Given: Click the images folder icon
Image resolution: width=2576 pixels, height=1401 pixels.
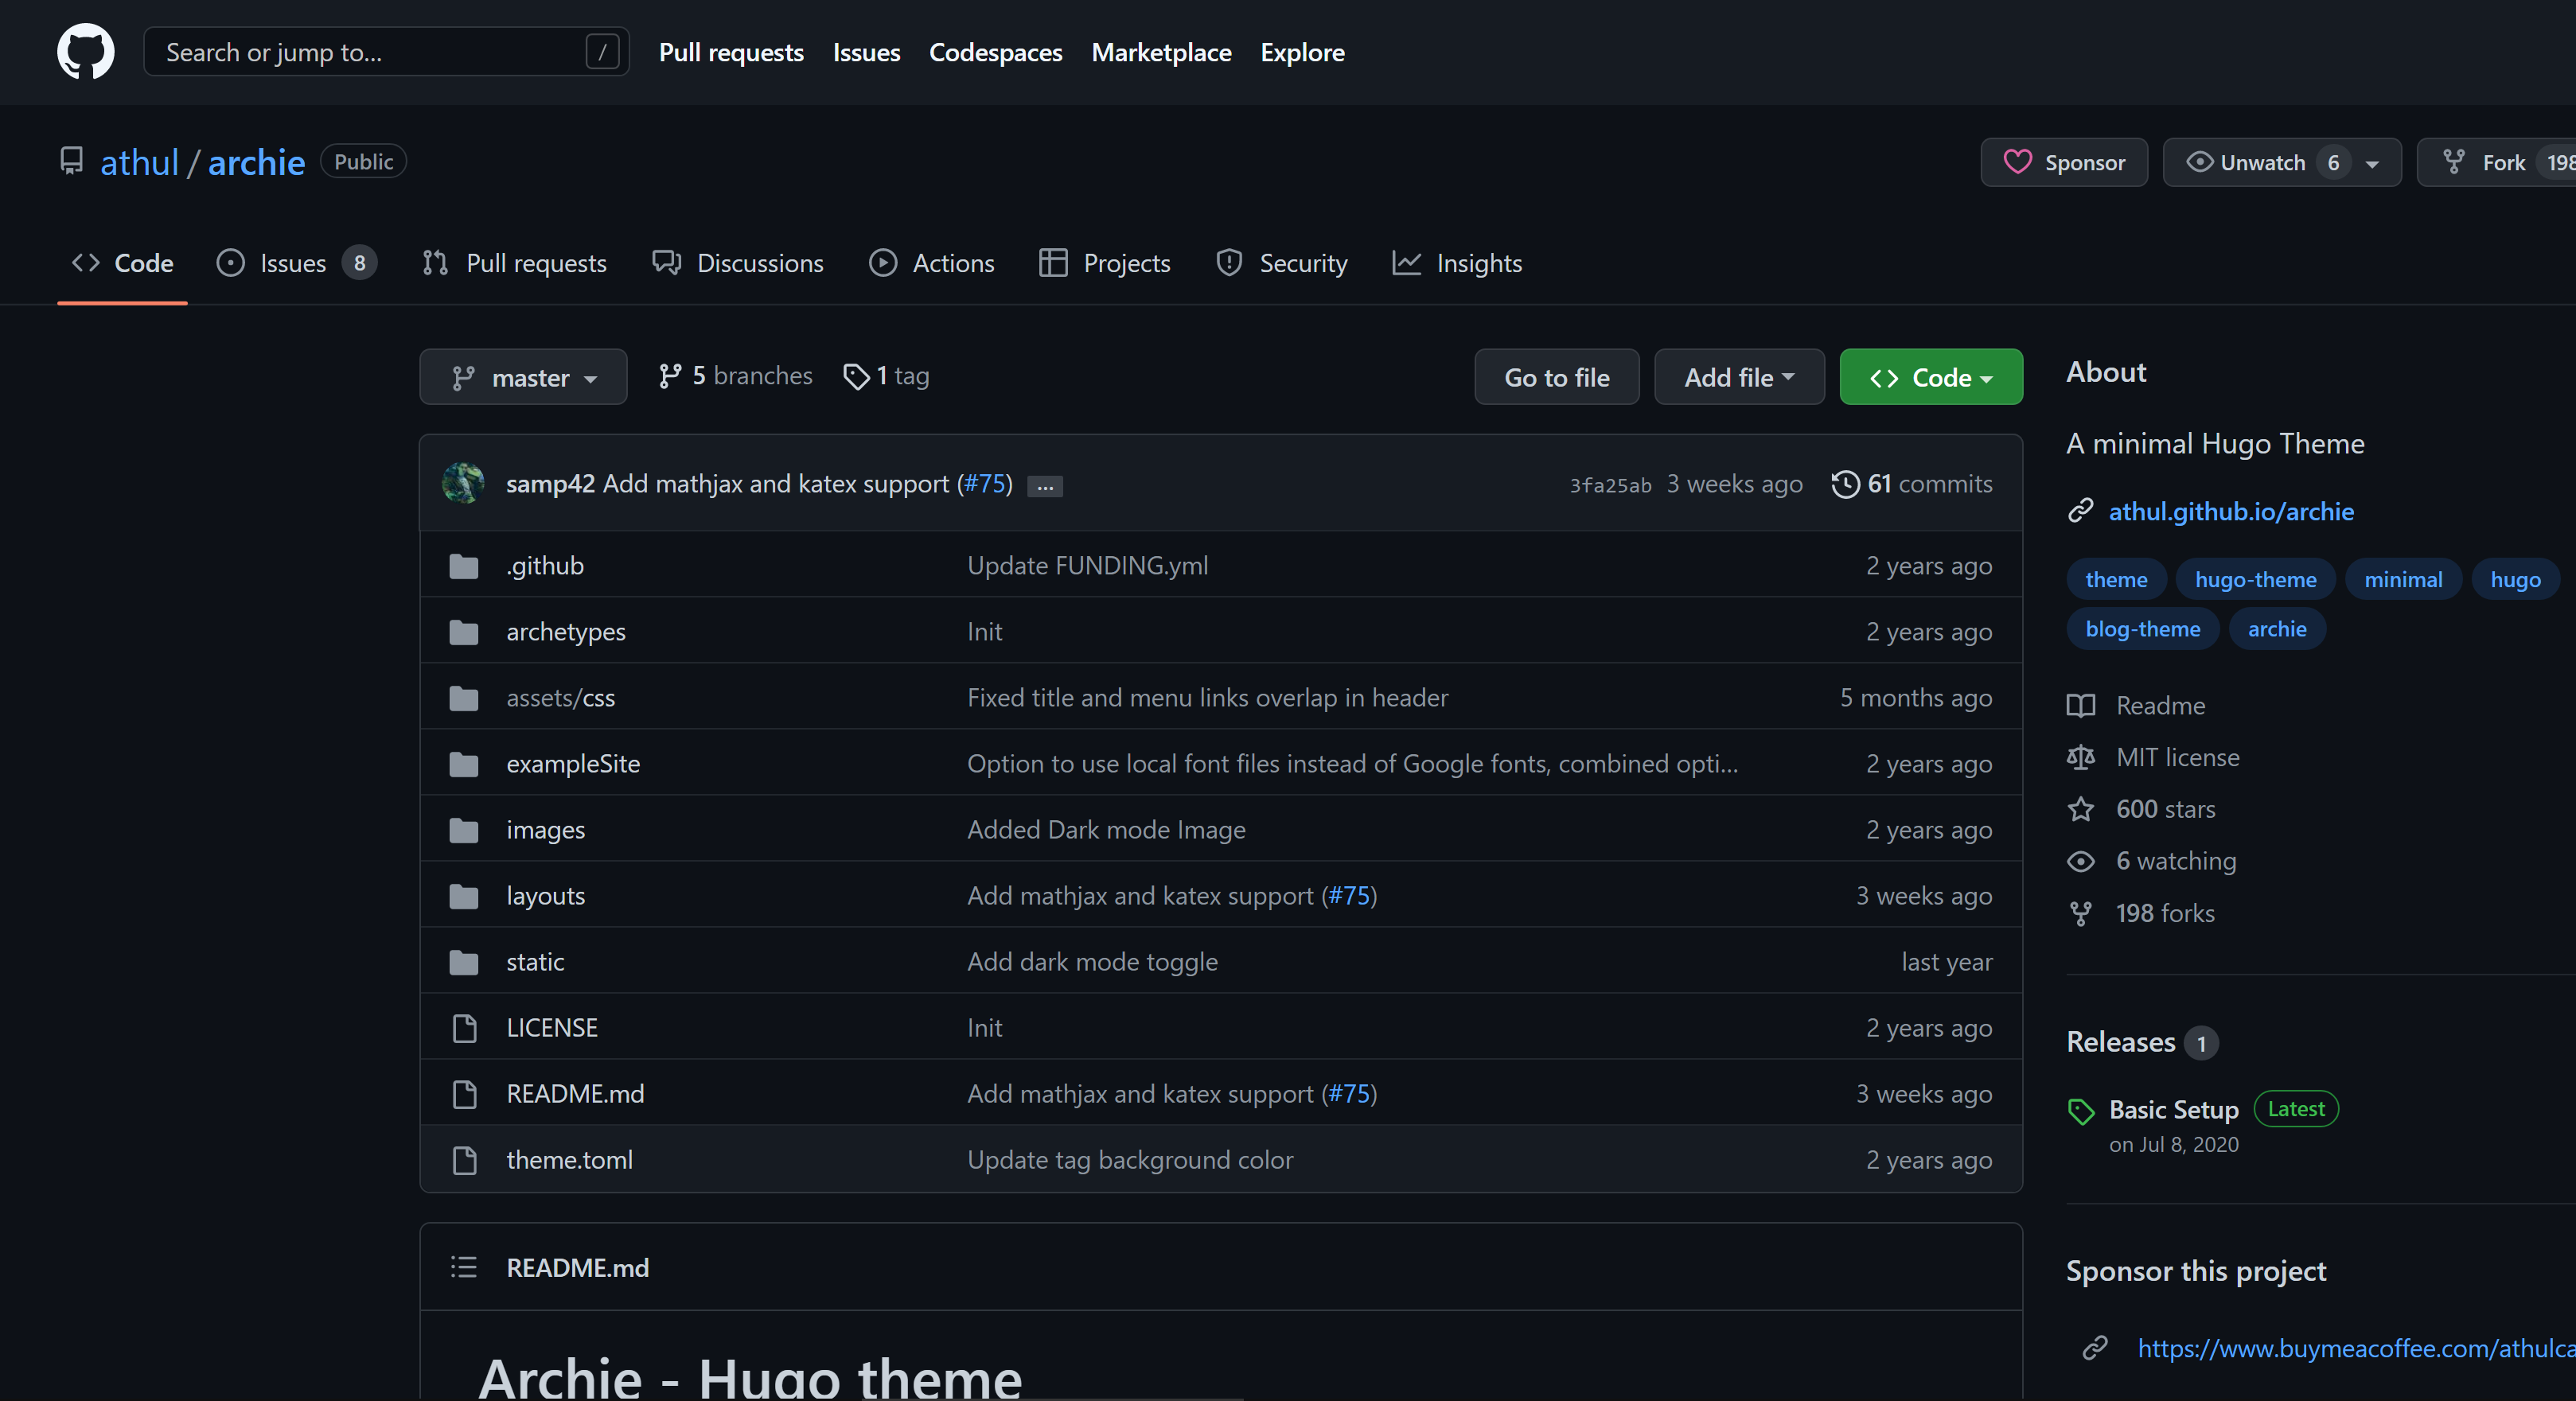Looking at the screenshot, I should coord(464,830).
